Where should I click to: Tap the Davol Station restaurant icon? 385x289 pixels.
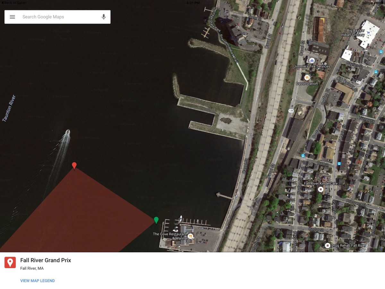tap(307, 77)
